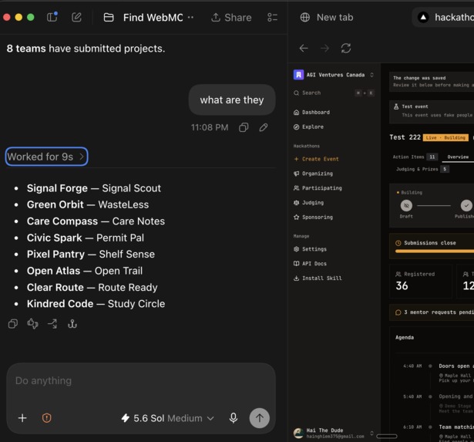Focus the Do anything input field
Screen dimensions: 474x442
141,380
